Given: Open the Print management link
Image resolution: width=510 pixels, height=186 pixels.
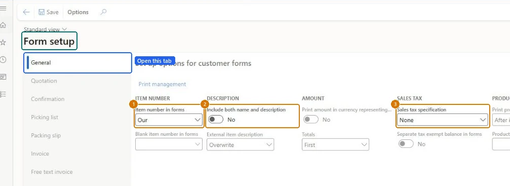Looking at the screenshot, I should point(162,84).
